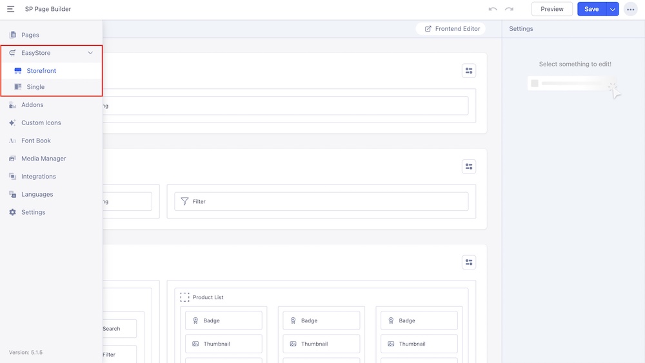Viewport: 645px width, 363px height.
Task: Select the Product List addon block
Action: pyautogui.click(x=207, y=297)
